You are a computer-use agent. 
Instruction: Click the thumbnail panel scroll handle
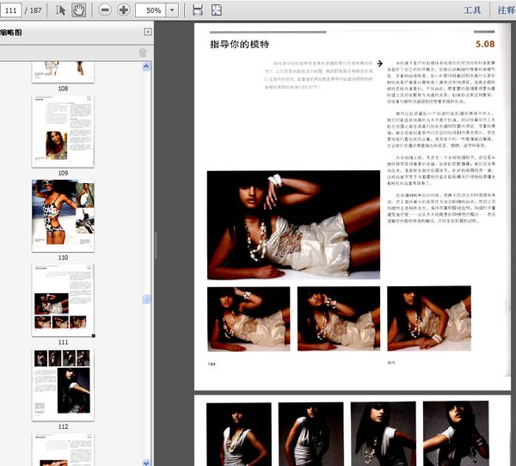[x=146, y=299]
